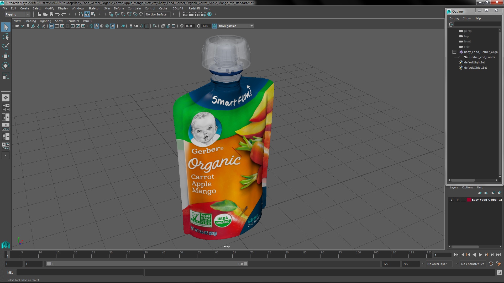Open the viewport Shading menu
The height and width of the screenshot is (283, 504).
click(x=30, y=21)
